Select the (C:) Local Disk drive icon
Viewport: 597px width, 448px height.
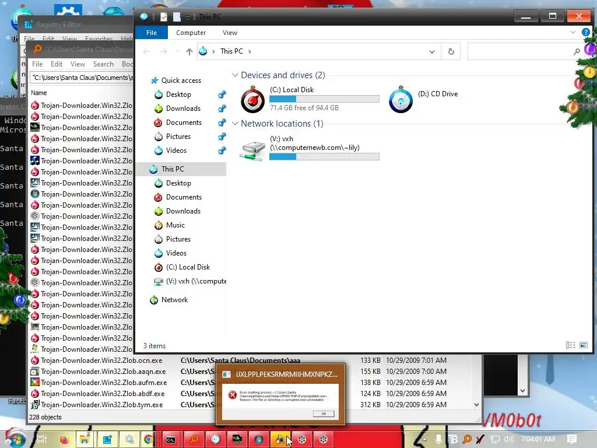(252, 100)
